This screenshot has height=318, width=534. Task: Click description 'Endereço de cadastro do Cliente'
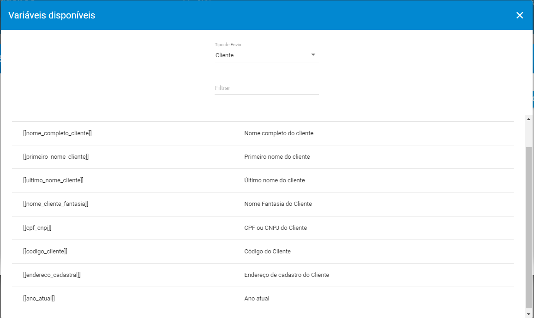point(287,275)
